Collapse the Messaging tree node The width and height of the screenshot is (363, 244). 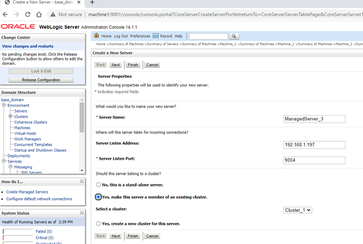point(10,167)
